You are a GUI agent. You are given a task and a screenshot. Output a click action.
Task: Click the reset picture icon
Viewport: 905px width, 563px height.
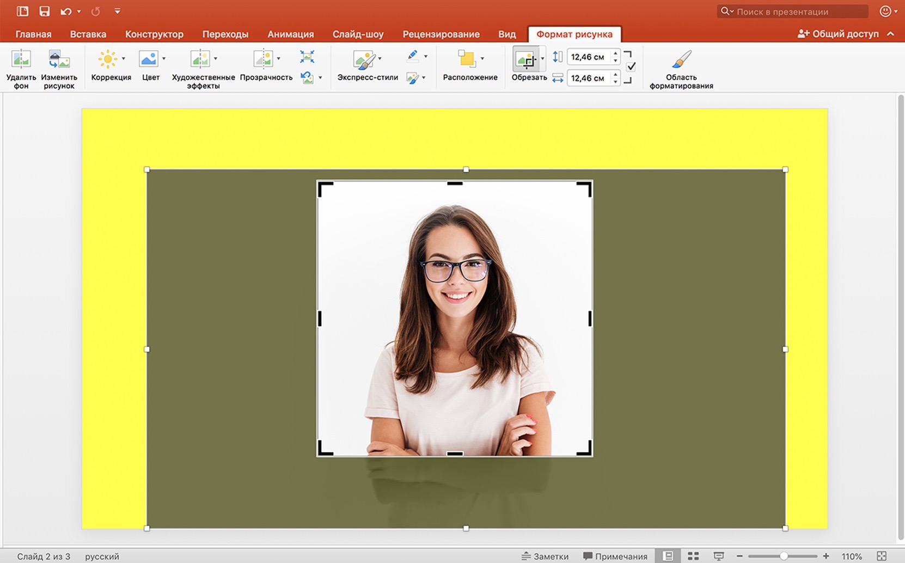[307, 77]
